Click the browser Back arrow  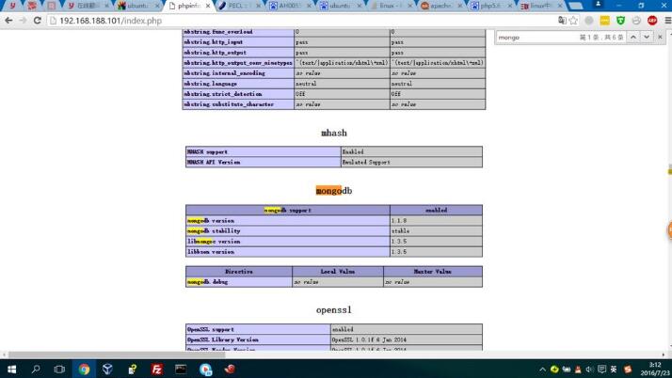(x=8, y=20)
